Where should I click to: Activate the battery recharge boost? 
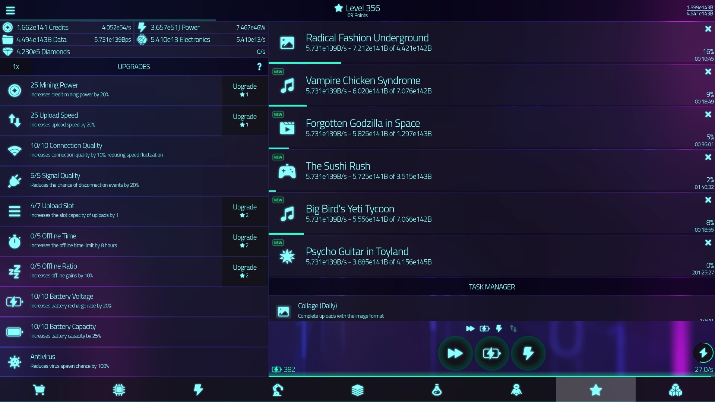[491, 353]
